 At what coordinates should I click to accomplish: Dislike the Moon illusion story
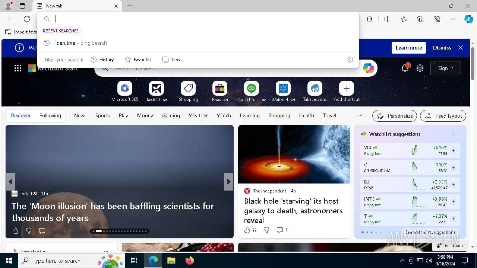[29, 231]
